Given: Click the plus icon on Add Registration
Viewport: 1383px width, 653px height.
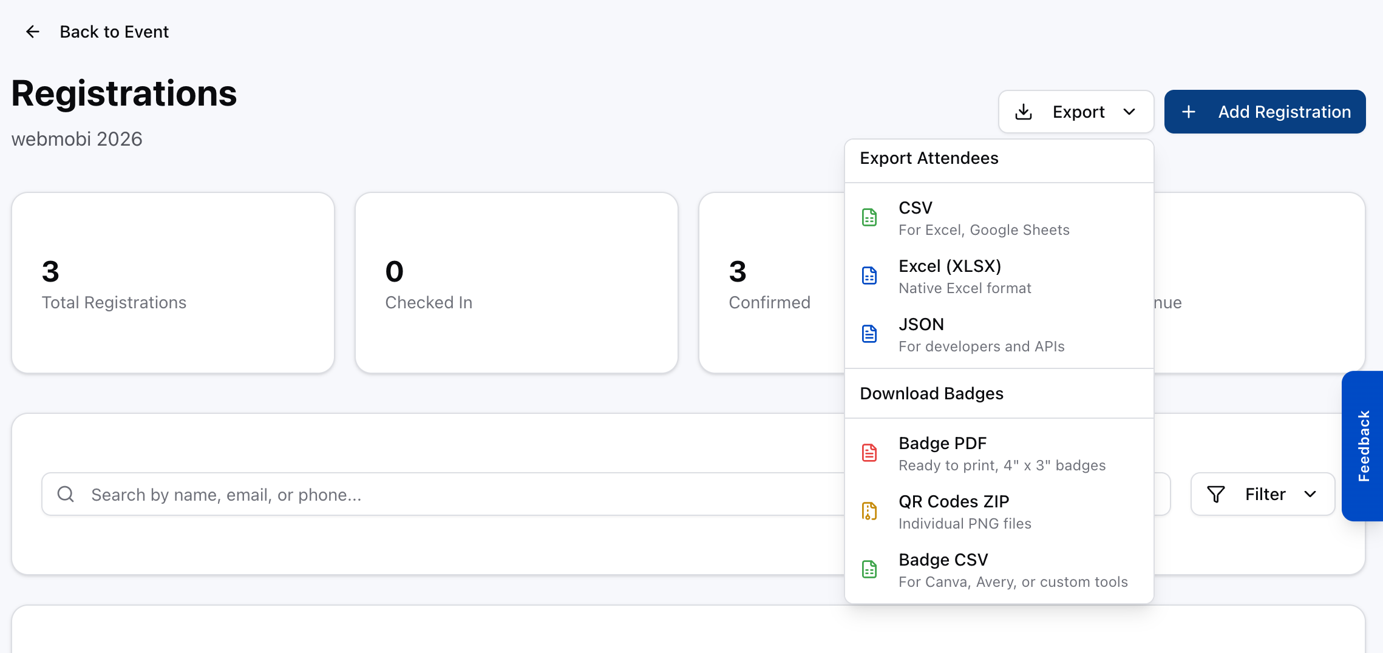Looking at the screenshot, I should pos(1189,112).
